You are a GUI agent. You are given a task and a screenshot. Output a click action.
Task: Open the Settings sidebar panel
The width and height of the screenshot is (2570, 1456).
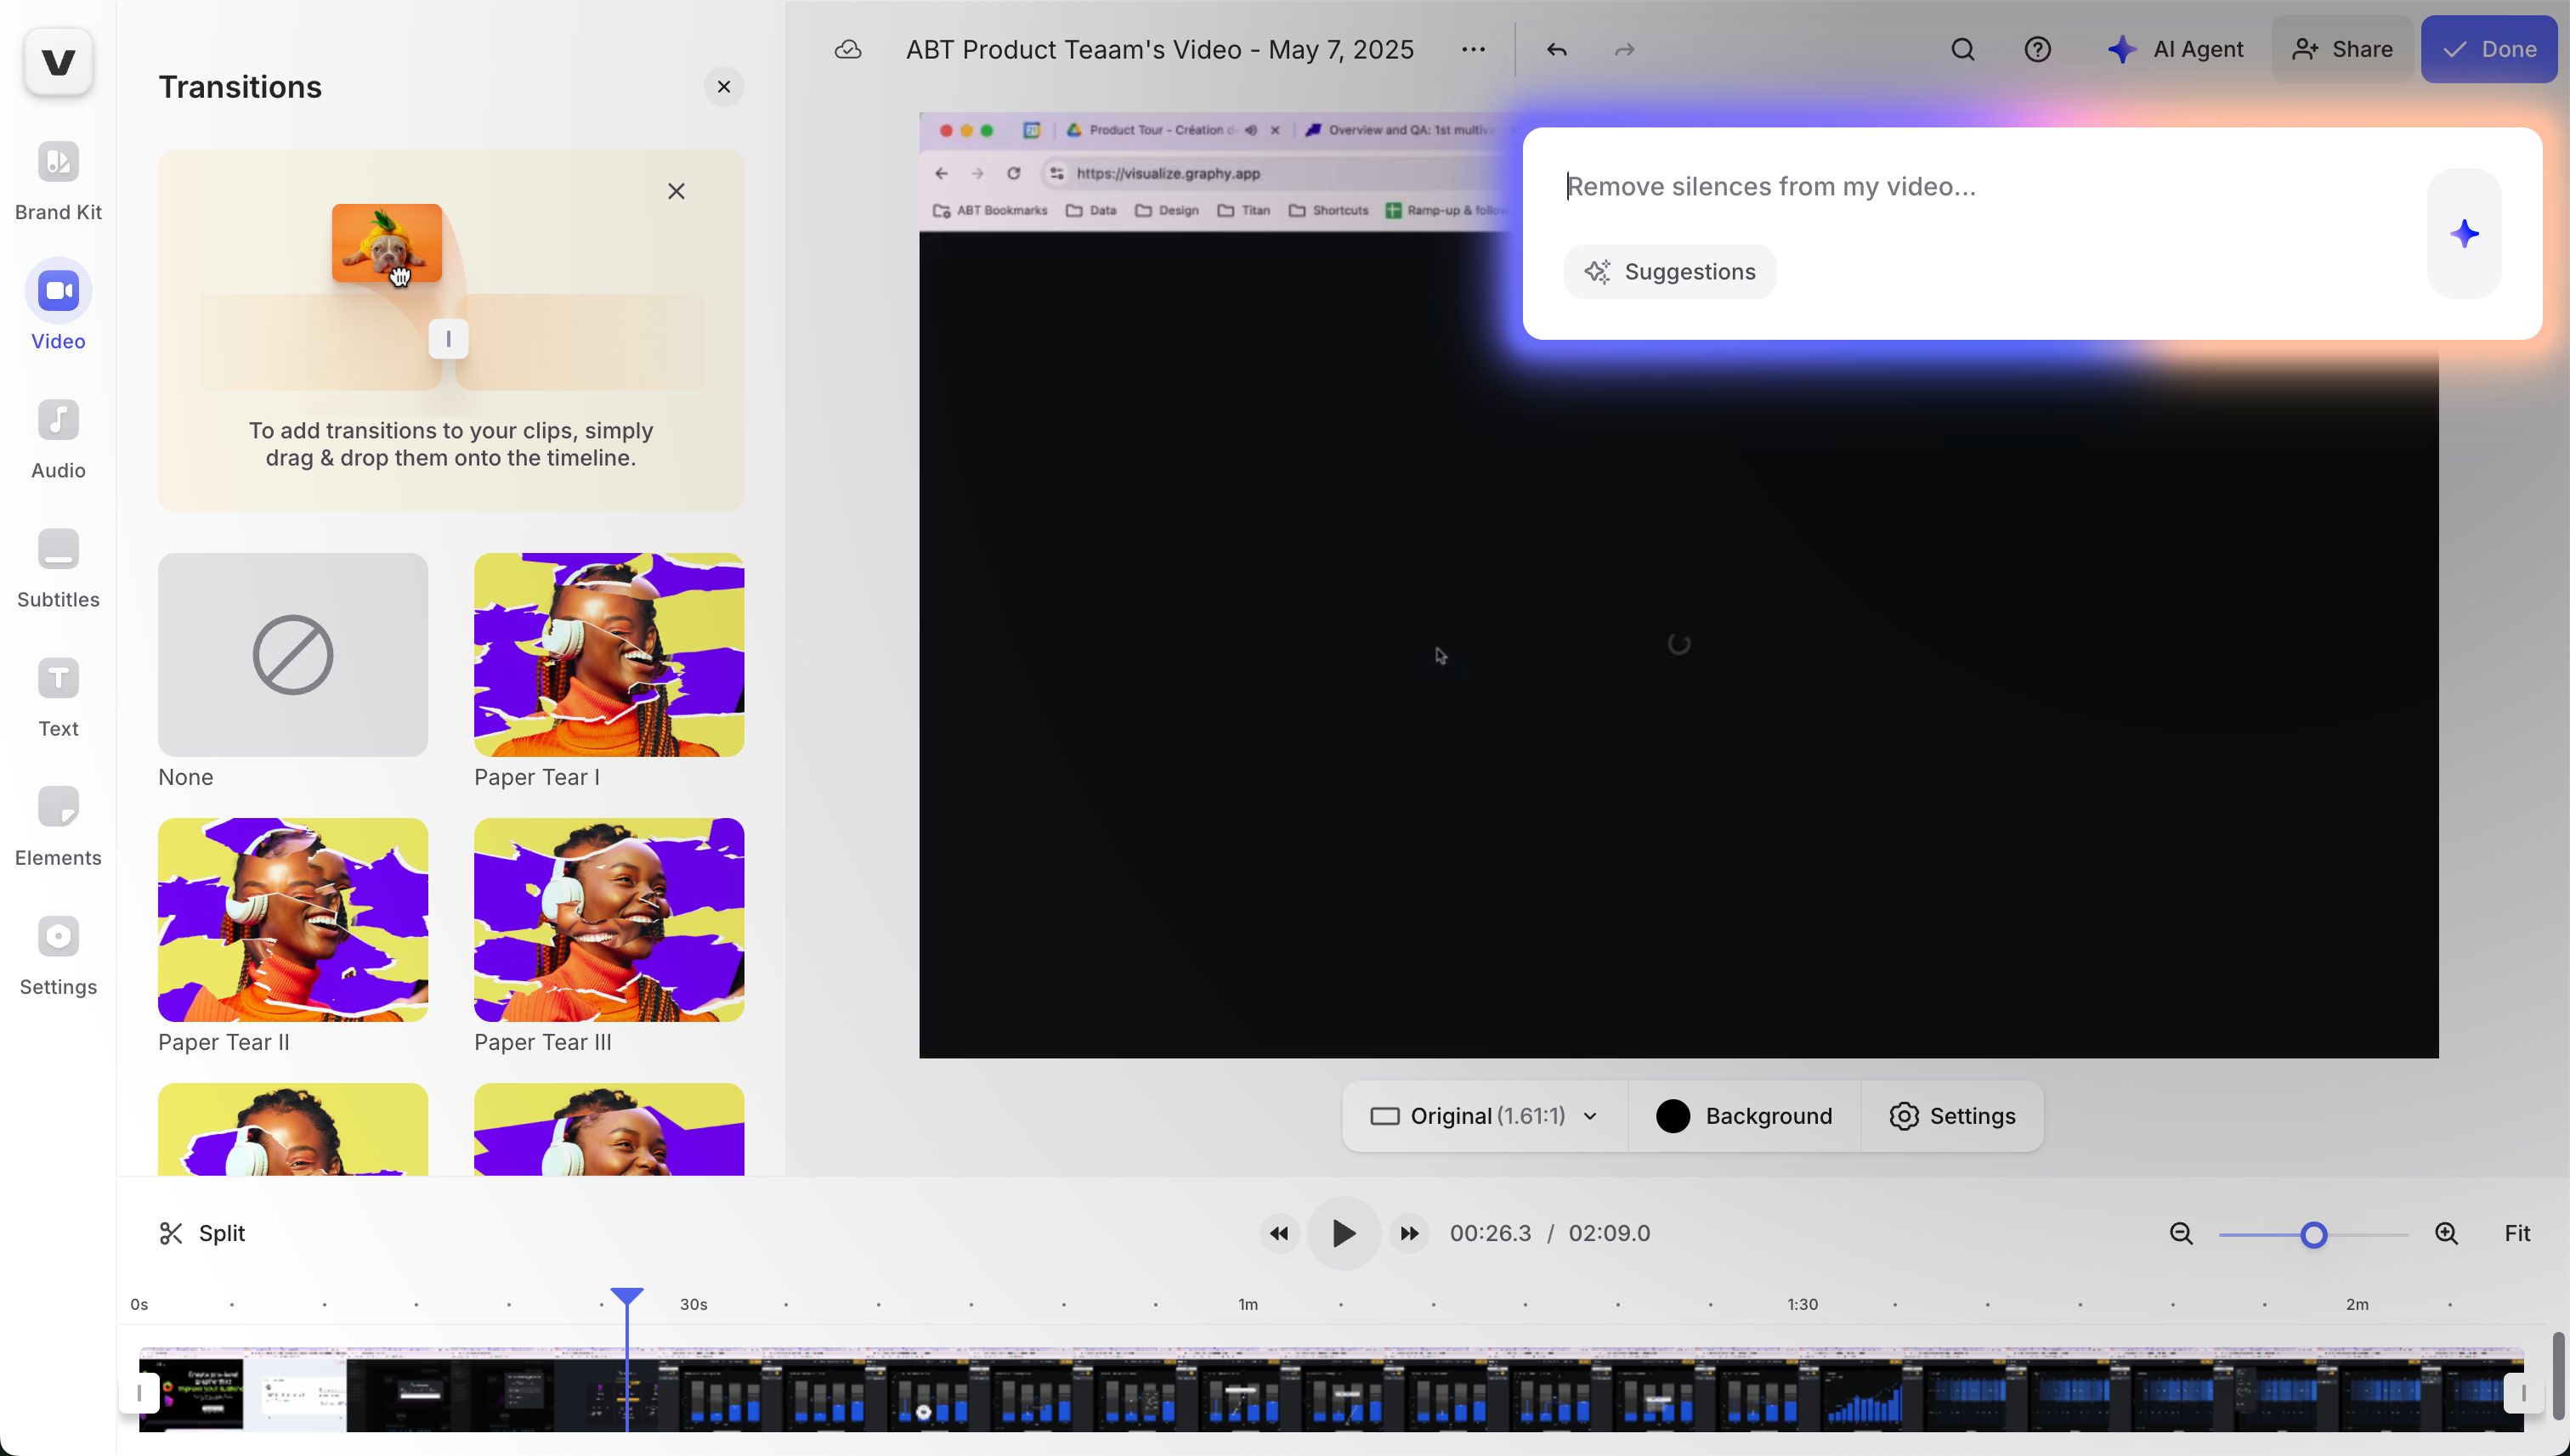(58, 955)
